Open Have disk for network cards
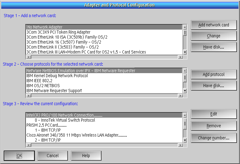This screenshot has width=240, height=164. [214, 47]
